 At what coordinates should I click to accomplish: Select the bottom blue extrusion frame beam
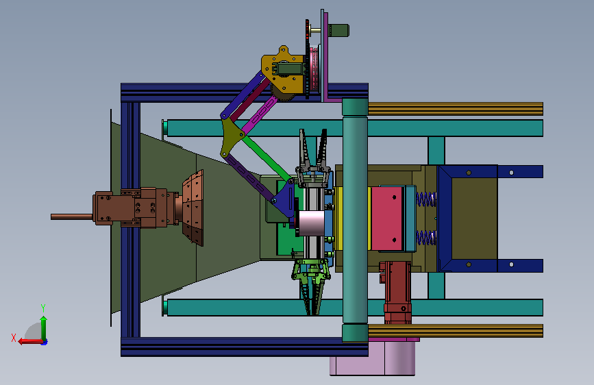pyautogui.click(x=245, y=347)
